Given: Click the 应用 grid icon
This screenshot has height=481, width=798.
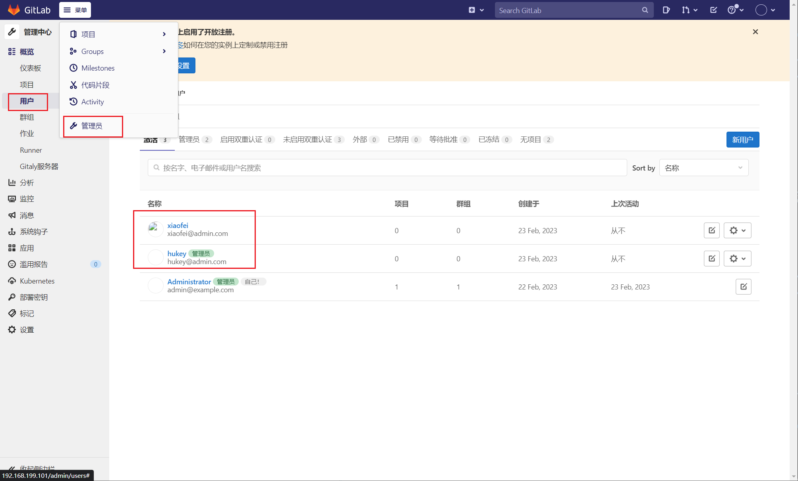Looking at the screenshot, I should tap(12, 248).
